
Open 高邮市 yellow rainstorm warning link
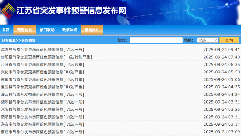[x=42, y=79]
